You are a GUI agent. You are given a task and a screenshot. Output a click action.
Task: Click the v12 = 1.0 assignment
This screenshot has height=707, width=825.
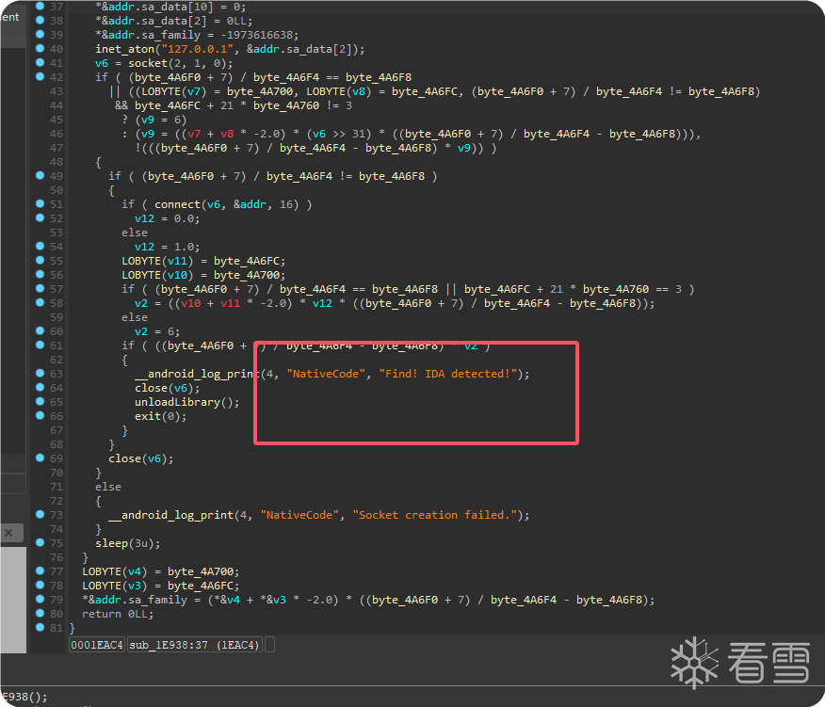pos(167,247)
